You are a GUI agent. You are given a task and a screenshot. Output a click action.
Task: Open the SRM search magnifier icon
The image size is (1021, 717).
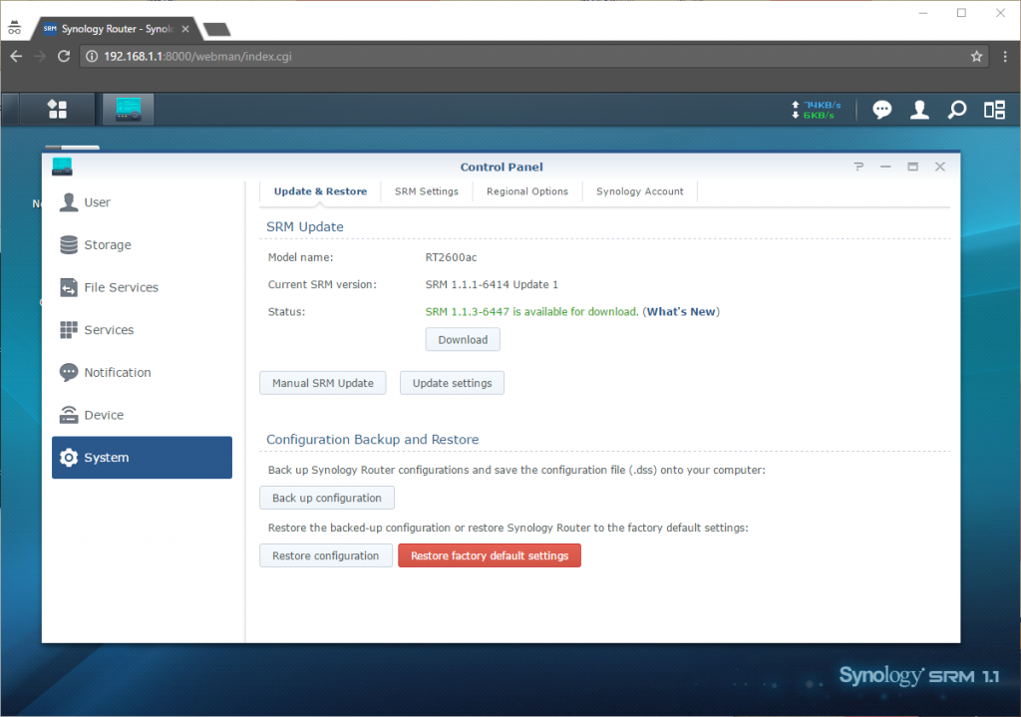pos(956,110)
